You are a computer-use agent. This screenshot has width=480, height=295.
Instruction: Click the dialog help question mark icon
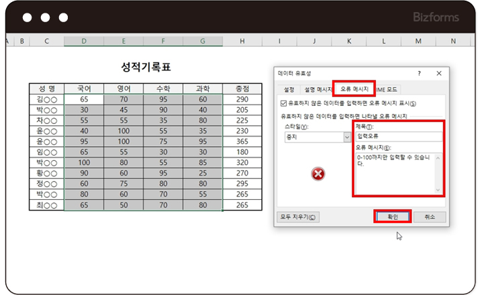click(419, 73)
